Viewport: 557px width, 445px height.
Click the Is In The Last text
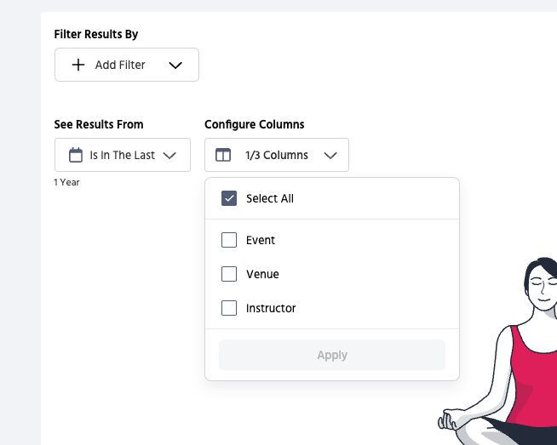[123, 155]
